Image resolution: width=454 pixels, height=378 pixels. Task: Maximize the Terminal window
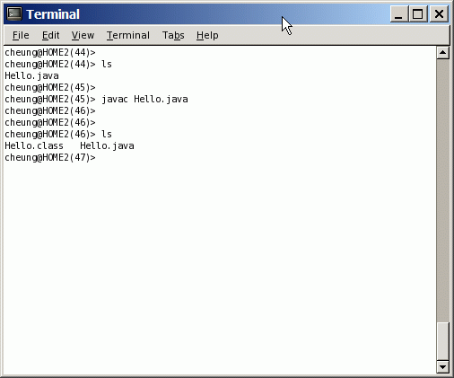418,14
